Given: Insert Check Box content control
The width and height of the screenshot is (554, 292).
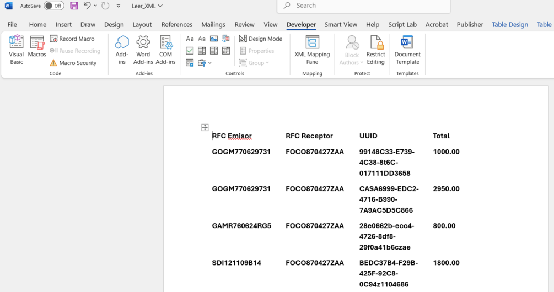Looking at the screenshot, I should pyautogui.click(x=190, y=51).
